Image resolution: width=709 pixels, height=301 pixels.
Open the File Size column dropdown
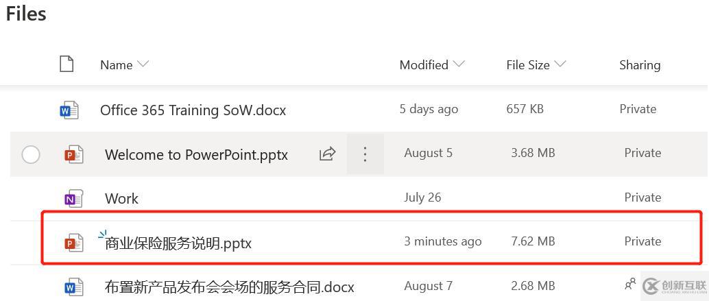[560, 64]
